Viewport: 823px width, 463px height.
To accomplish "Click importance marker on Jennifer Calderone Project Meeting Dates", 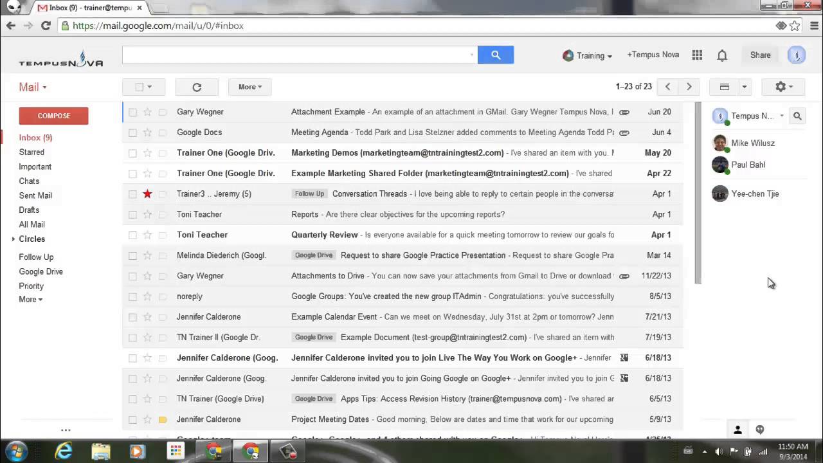I will (163, 419).
